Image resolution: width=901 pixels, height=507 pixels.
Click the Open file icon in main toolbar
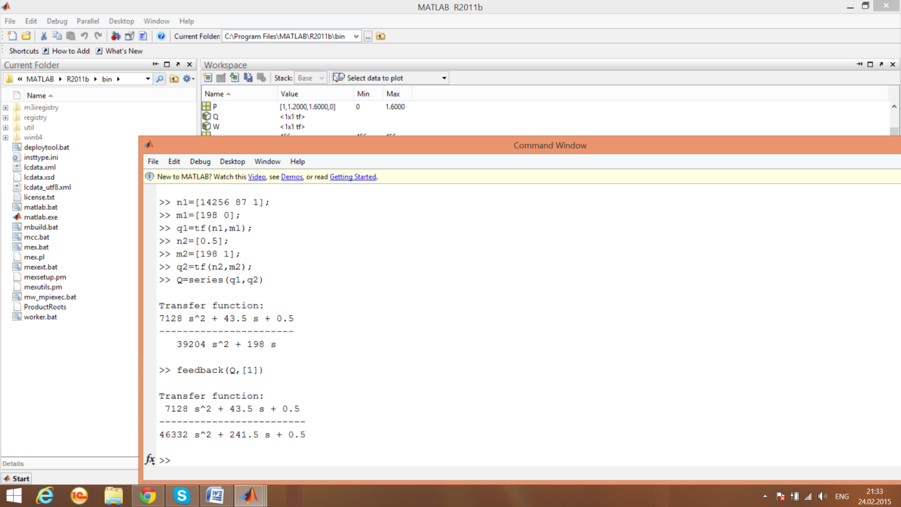(26, 36)
